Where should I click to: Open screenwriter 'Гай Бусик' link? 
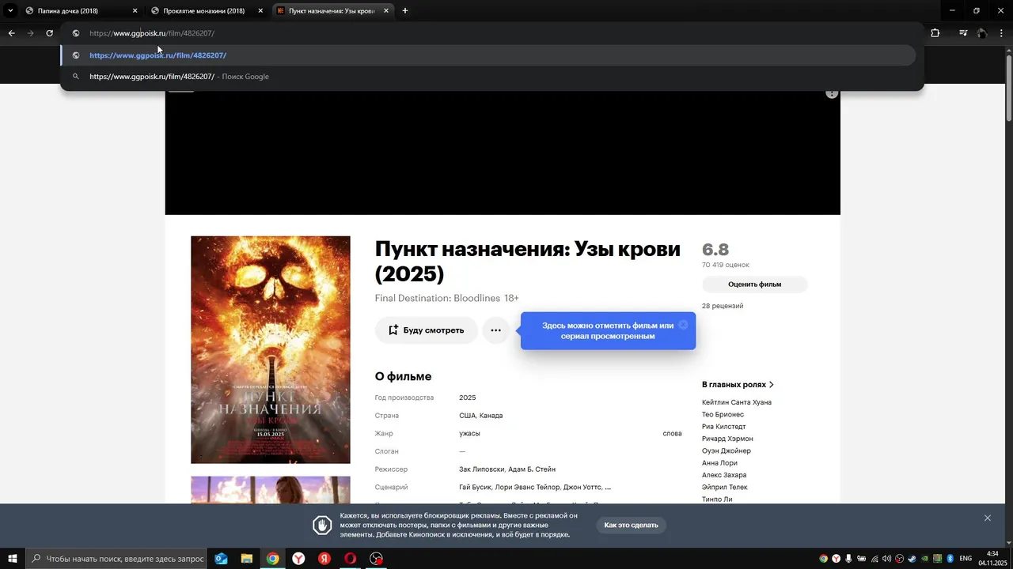point(475,488)
